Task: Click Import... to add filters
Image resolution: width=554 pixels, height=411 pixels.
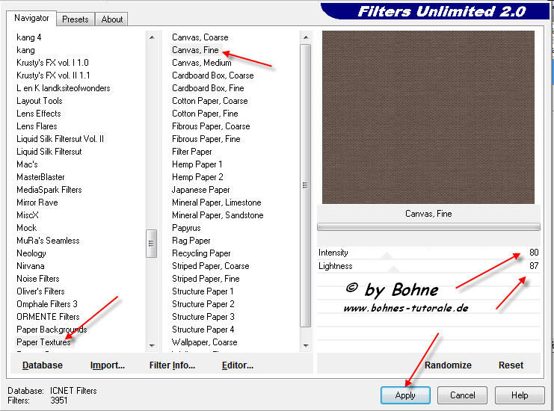Action: [x=107, y=365]
